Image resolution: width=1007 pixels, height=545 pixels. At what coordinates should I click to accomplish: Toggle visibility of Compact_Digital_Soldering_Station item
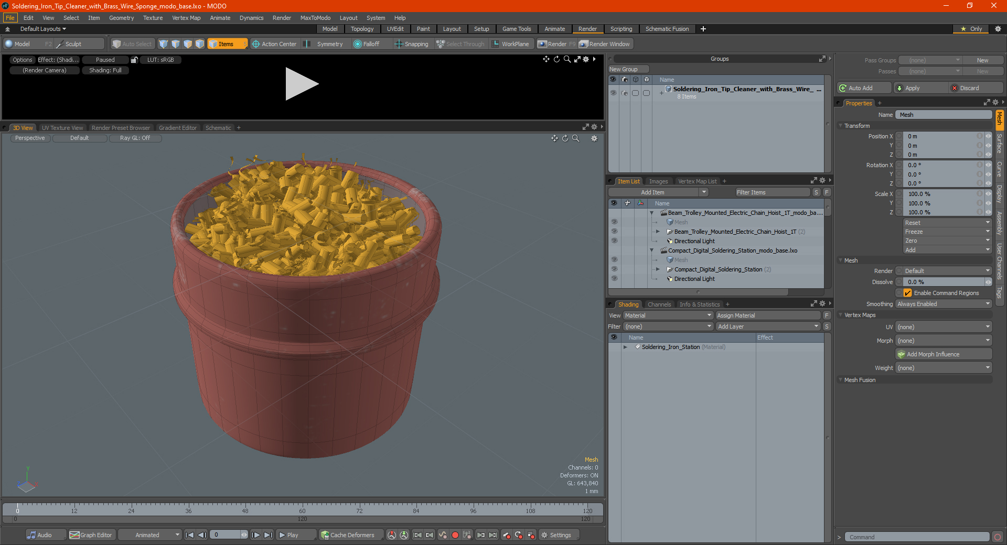point(614,269)
